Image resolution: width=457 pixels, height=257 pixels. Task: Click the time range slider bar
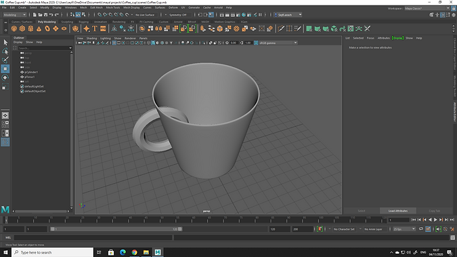[116, 229]
